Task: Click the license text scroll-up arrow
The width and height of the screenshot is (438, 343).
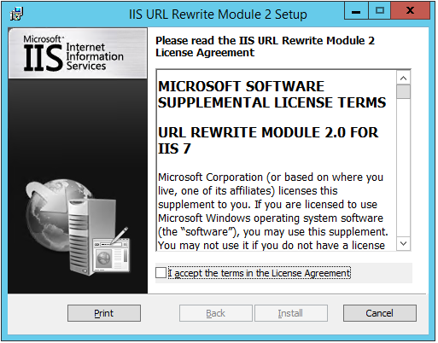Action: tap(403, 78)
